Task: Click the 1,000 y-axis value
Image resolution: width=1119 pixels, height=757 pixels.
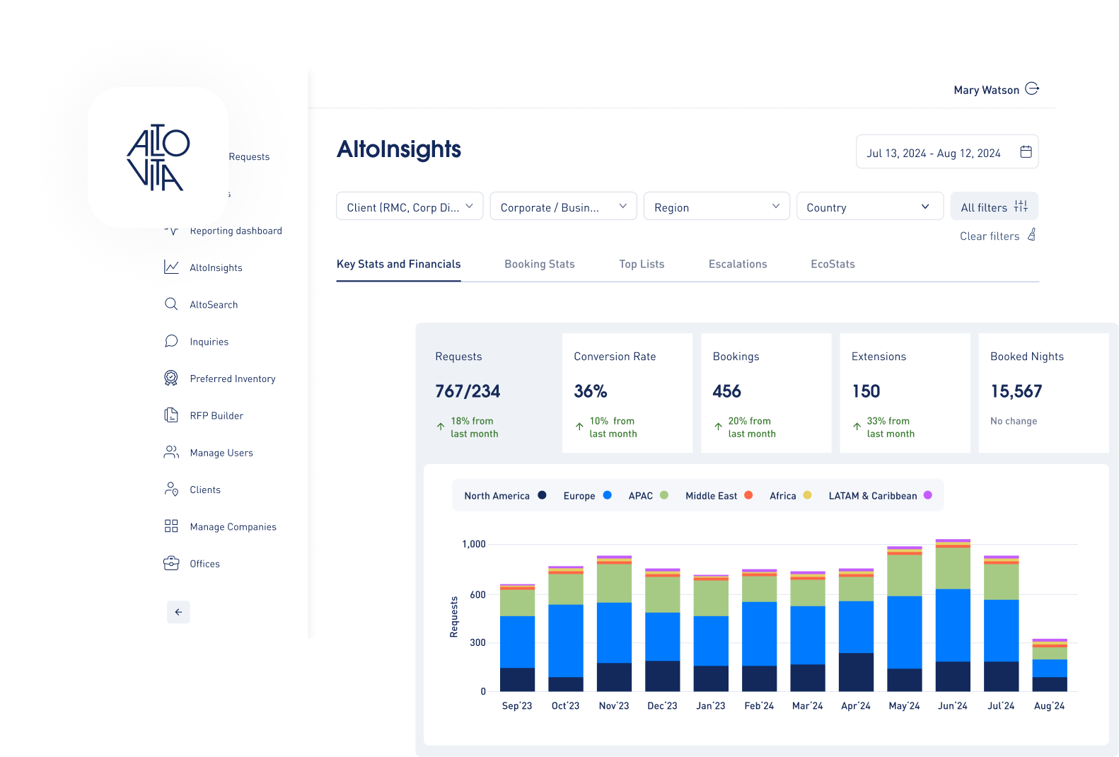Action: click(x=474, y=544)
